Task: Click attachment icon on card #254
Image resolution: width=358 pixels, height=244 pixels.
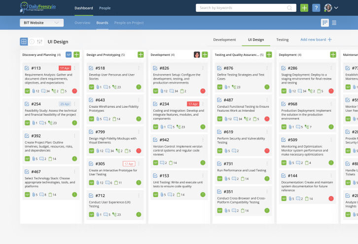Action: (34, 123)
